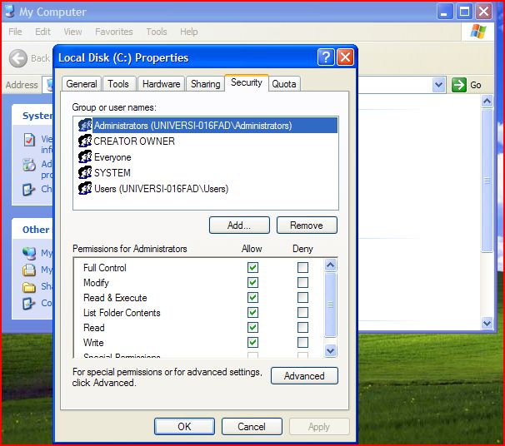
Task: Click the OK button
Action: pos(184,426)
